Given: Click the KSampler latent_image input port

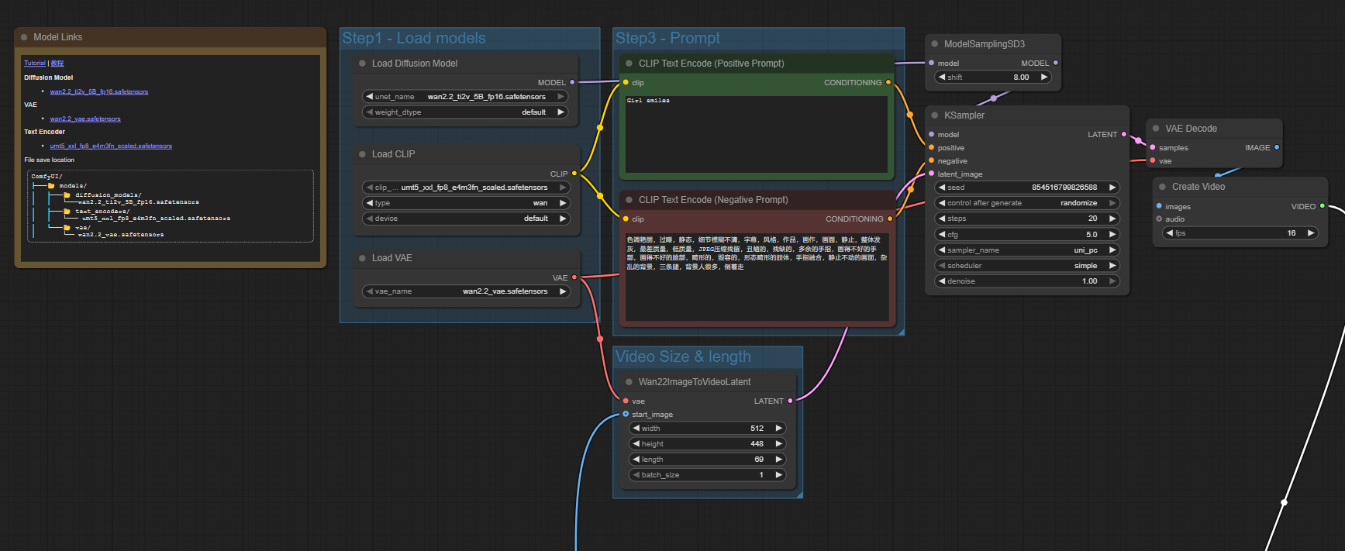Looking at the screenshot, I should 931,174.
